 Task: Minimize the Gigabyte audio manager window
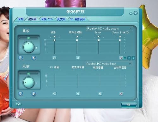[131, 13]
